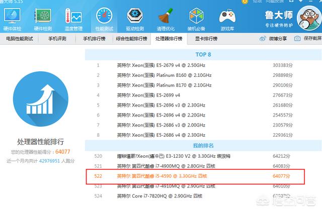Select rank 1 Xeon E5-2679 v4 row
The height and width of the screenshot is (212, 322).
point(203,65)
